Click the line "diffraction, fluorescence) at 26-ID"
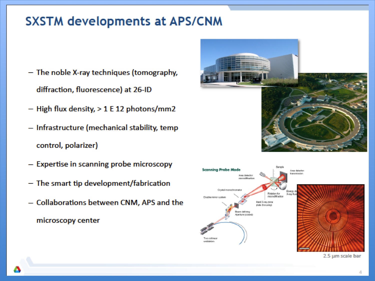The image size is (375, 281). click(94, 89)
